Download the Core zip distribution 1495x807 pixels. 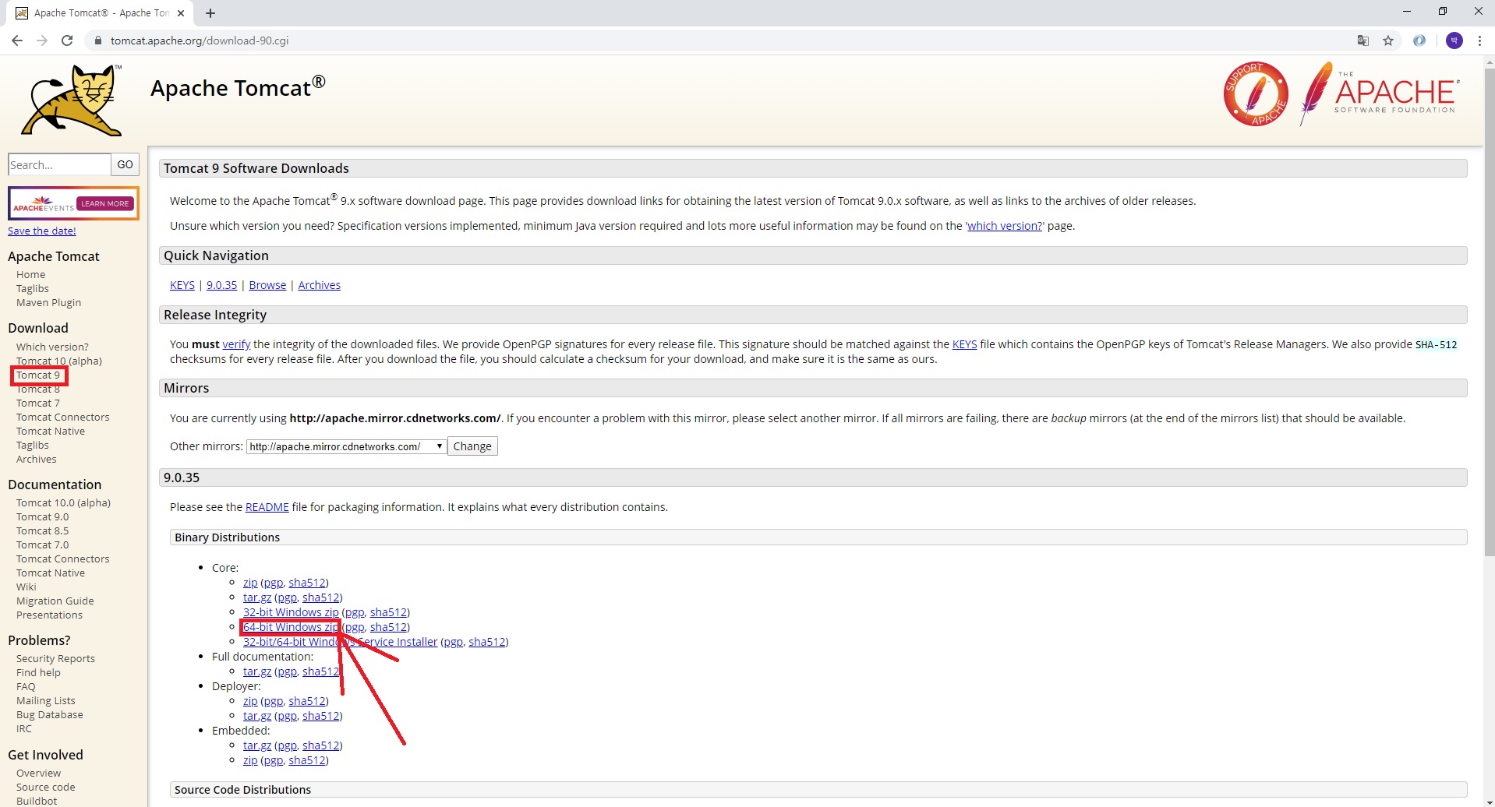250,583
